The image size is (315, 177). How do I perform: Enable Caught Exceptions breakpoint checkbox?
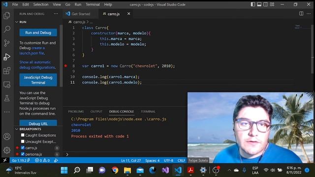(23, 135)
